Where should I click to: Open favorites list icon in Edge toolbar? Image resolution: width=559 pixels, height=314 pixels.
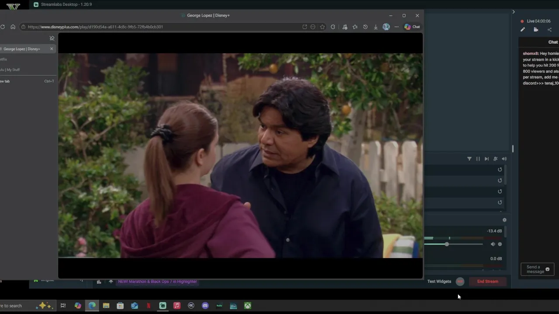coord(355,27)
